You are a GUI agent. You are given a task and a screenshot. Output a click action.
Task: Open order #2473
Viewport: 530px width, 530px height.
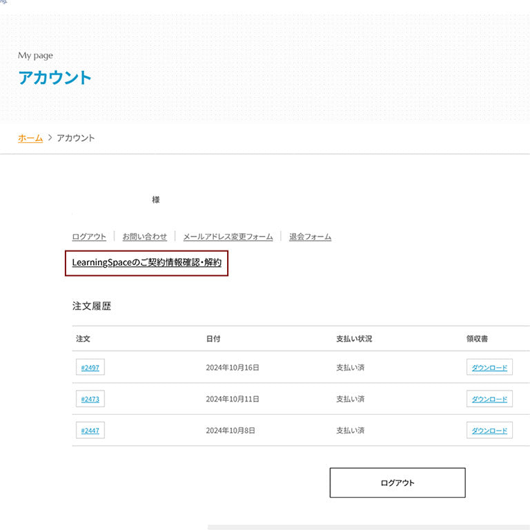point(90,399)
